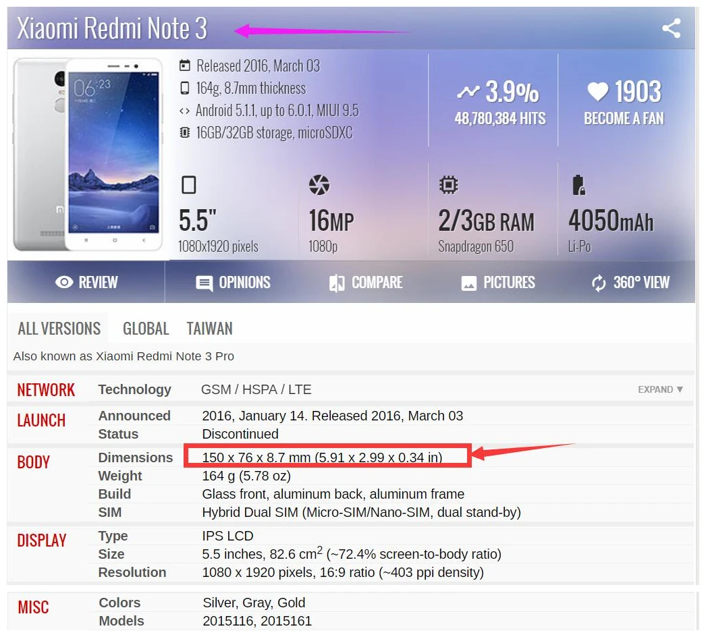
Task: Click the heart icon to become a fan
Action: pos(597,91)
